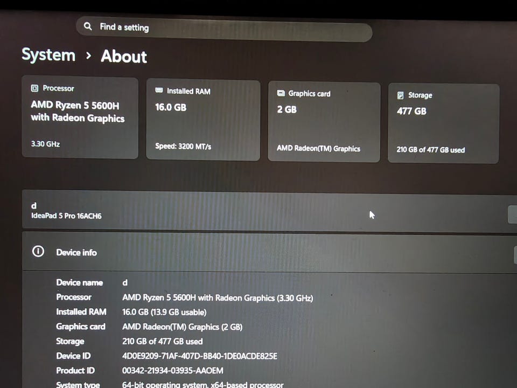The width and height of the screenshot is (517, 388).
Task: Click the System type 64-bit operating system value
Action: 202,384
